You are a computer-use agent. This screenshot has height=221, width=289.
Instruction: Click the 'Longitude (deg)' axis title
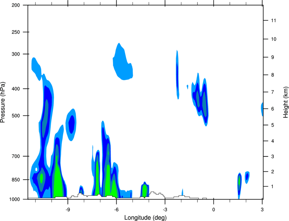click(146, 218)
